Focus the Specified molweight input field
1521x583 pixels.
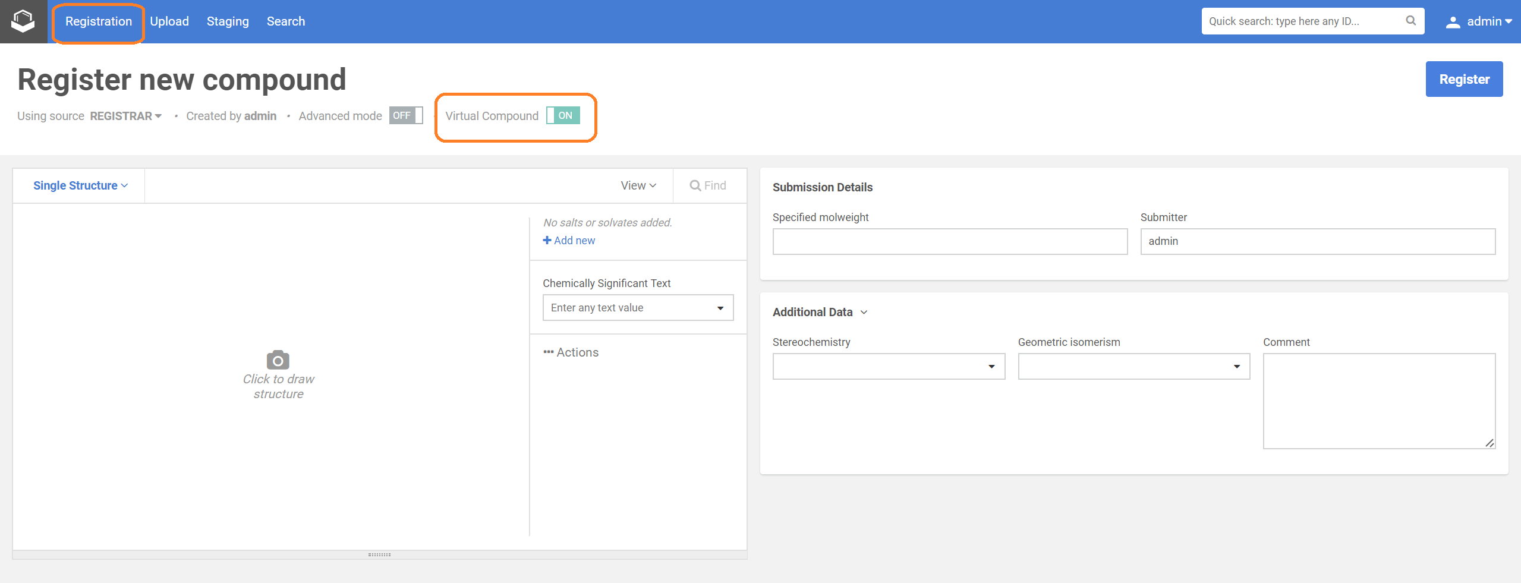949,241
